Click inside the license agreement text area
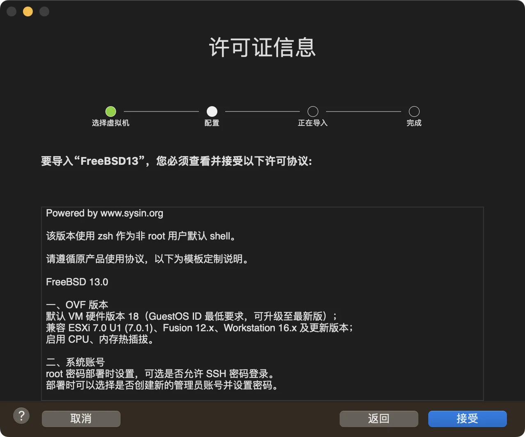525x437 pixels. [262, 303]
